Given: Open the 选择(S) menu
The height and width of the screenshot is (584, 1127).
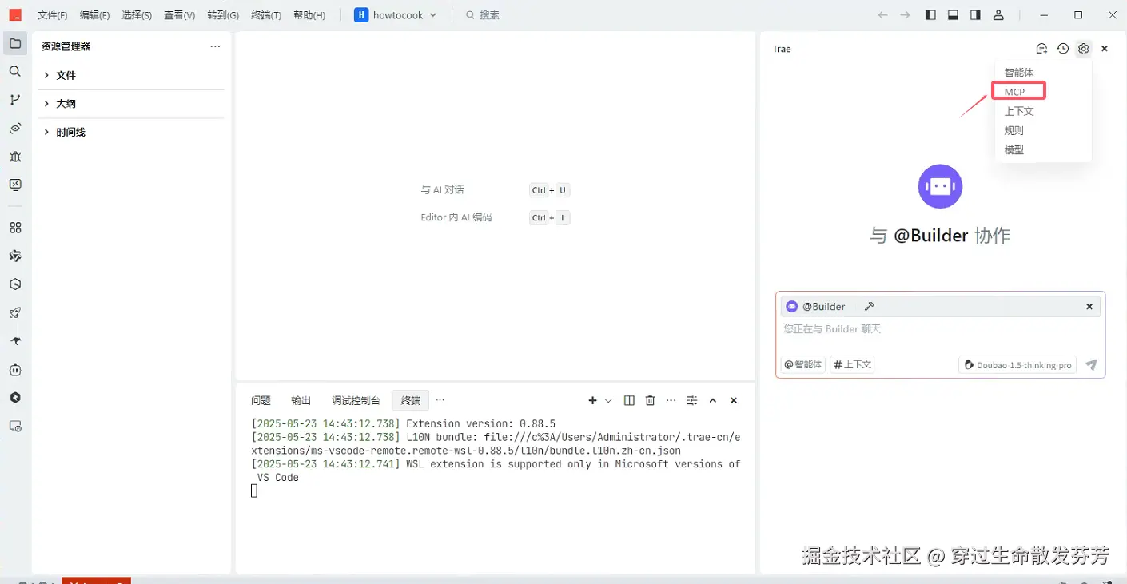Looking at the screenshot, I should click(137, 15).
